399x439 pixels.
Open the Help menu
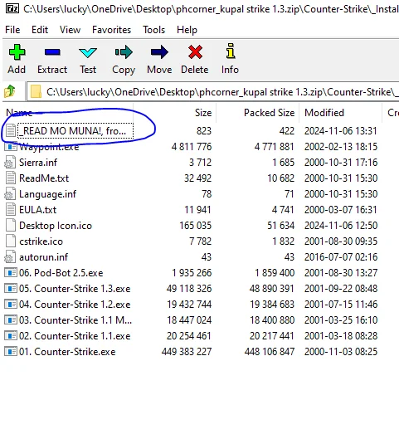[x=187, y=30]
